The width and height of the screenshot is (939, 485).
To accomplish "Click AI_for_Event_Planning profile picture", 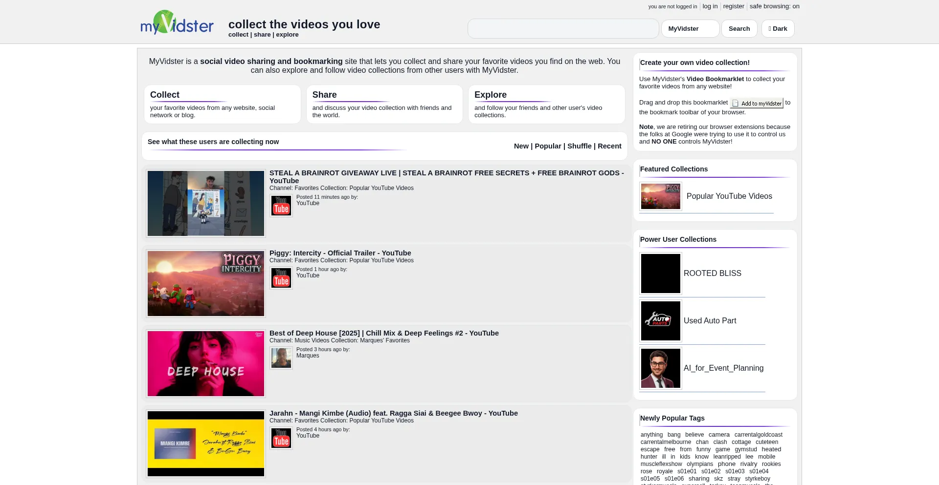I will coord(660,368).
